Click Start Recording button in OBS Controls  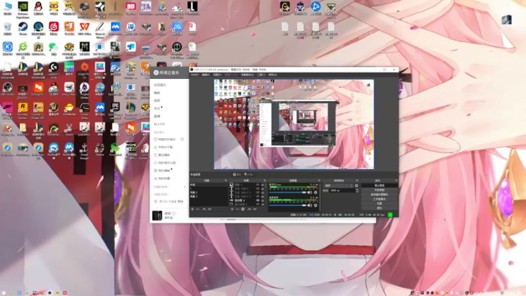[379, 190]
